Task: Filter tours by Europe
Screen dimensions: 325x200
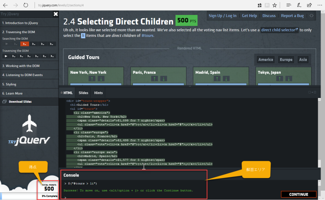Action: 286,60
